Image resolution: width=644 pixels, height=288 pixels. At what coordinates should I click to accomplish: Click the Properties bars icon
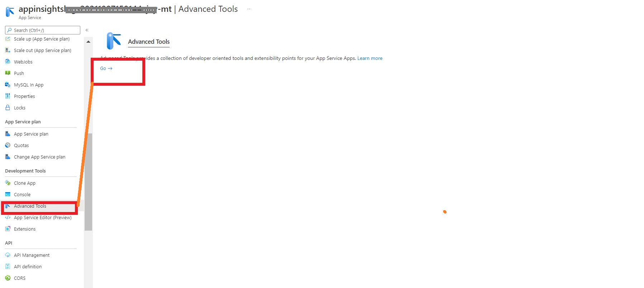[8, 96]
